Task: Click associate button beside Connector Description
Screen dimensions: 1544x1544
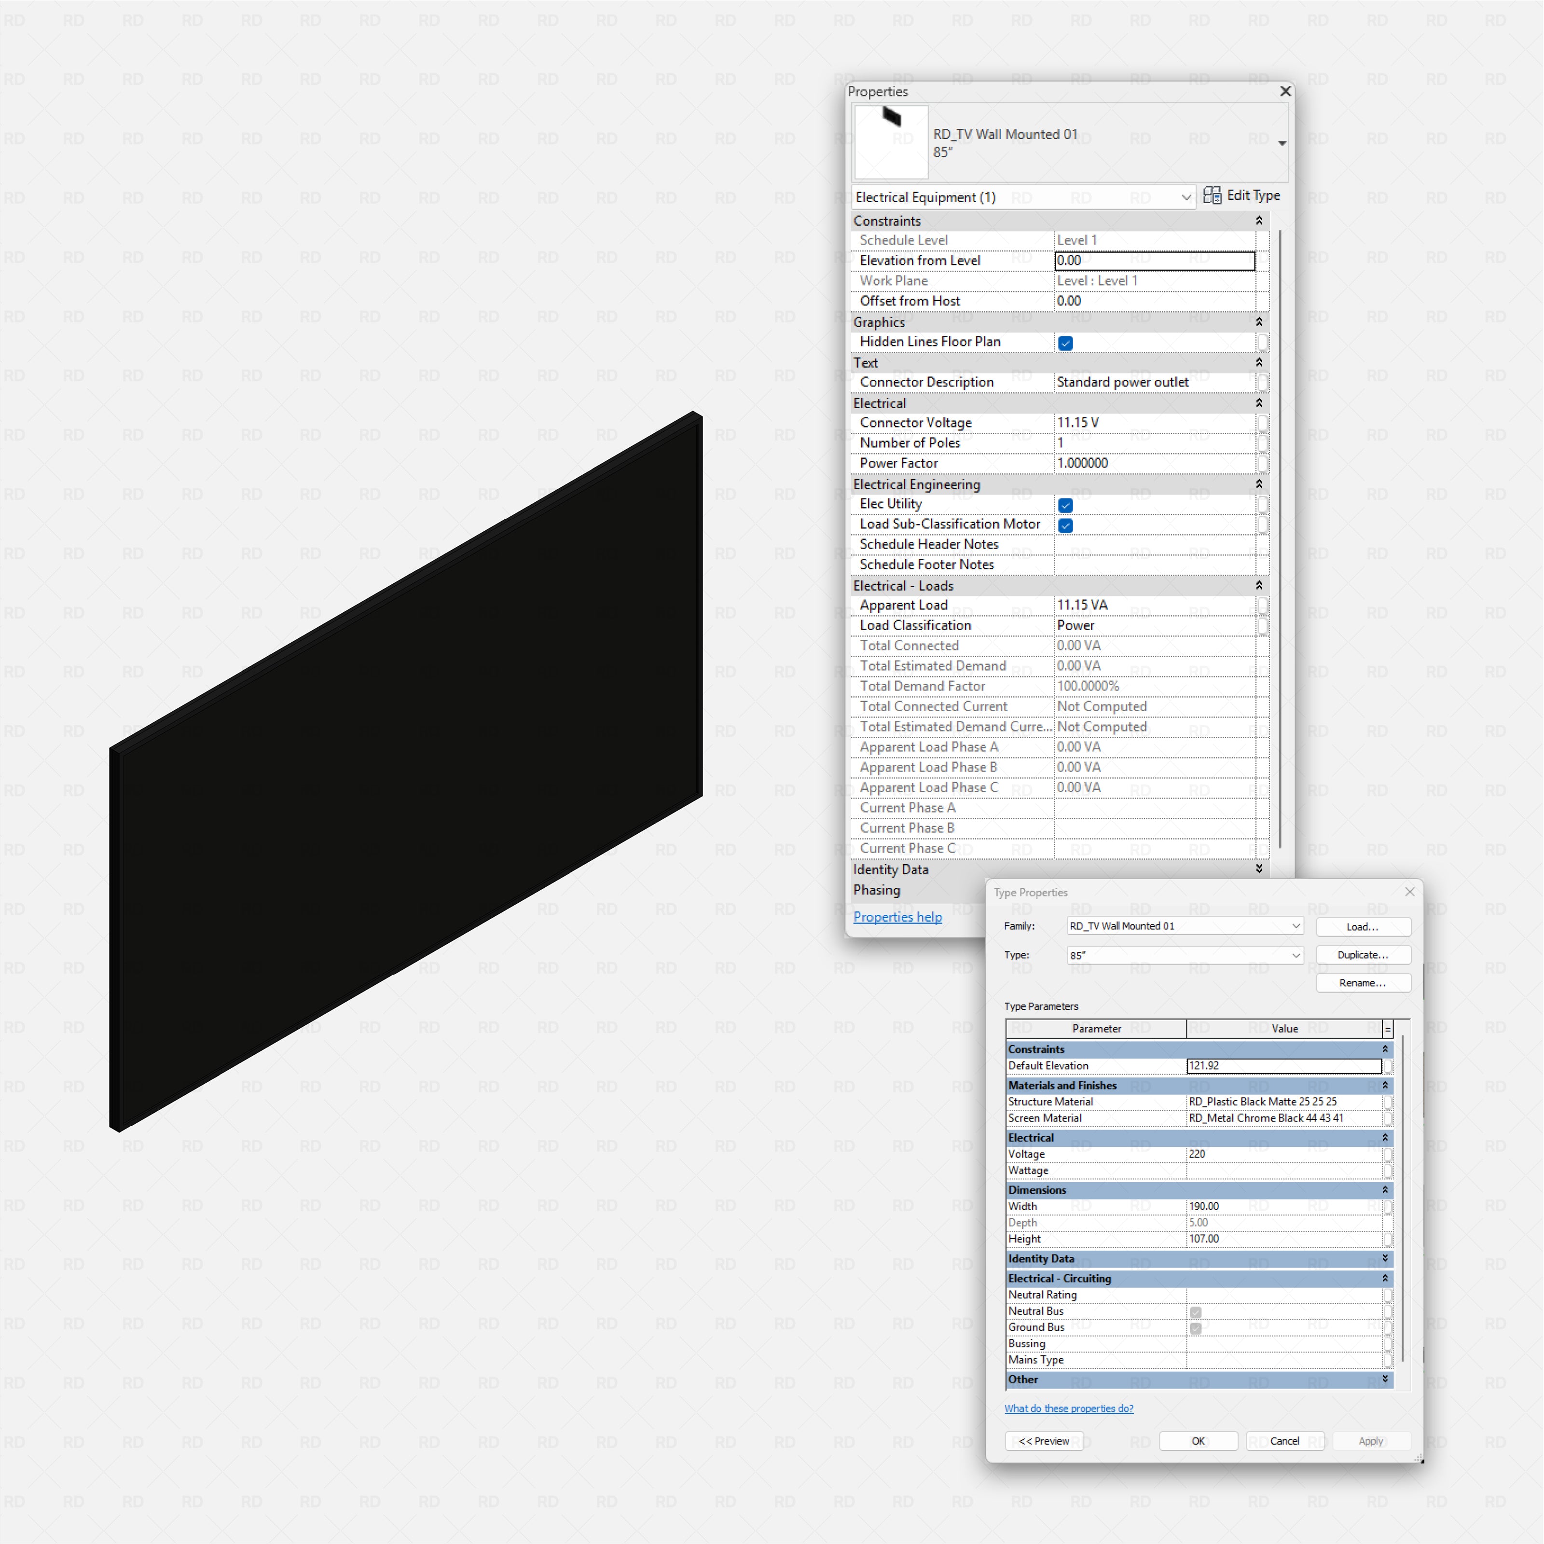Action: point(1262,383)
